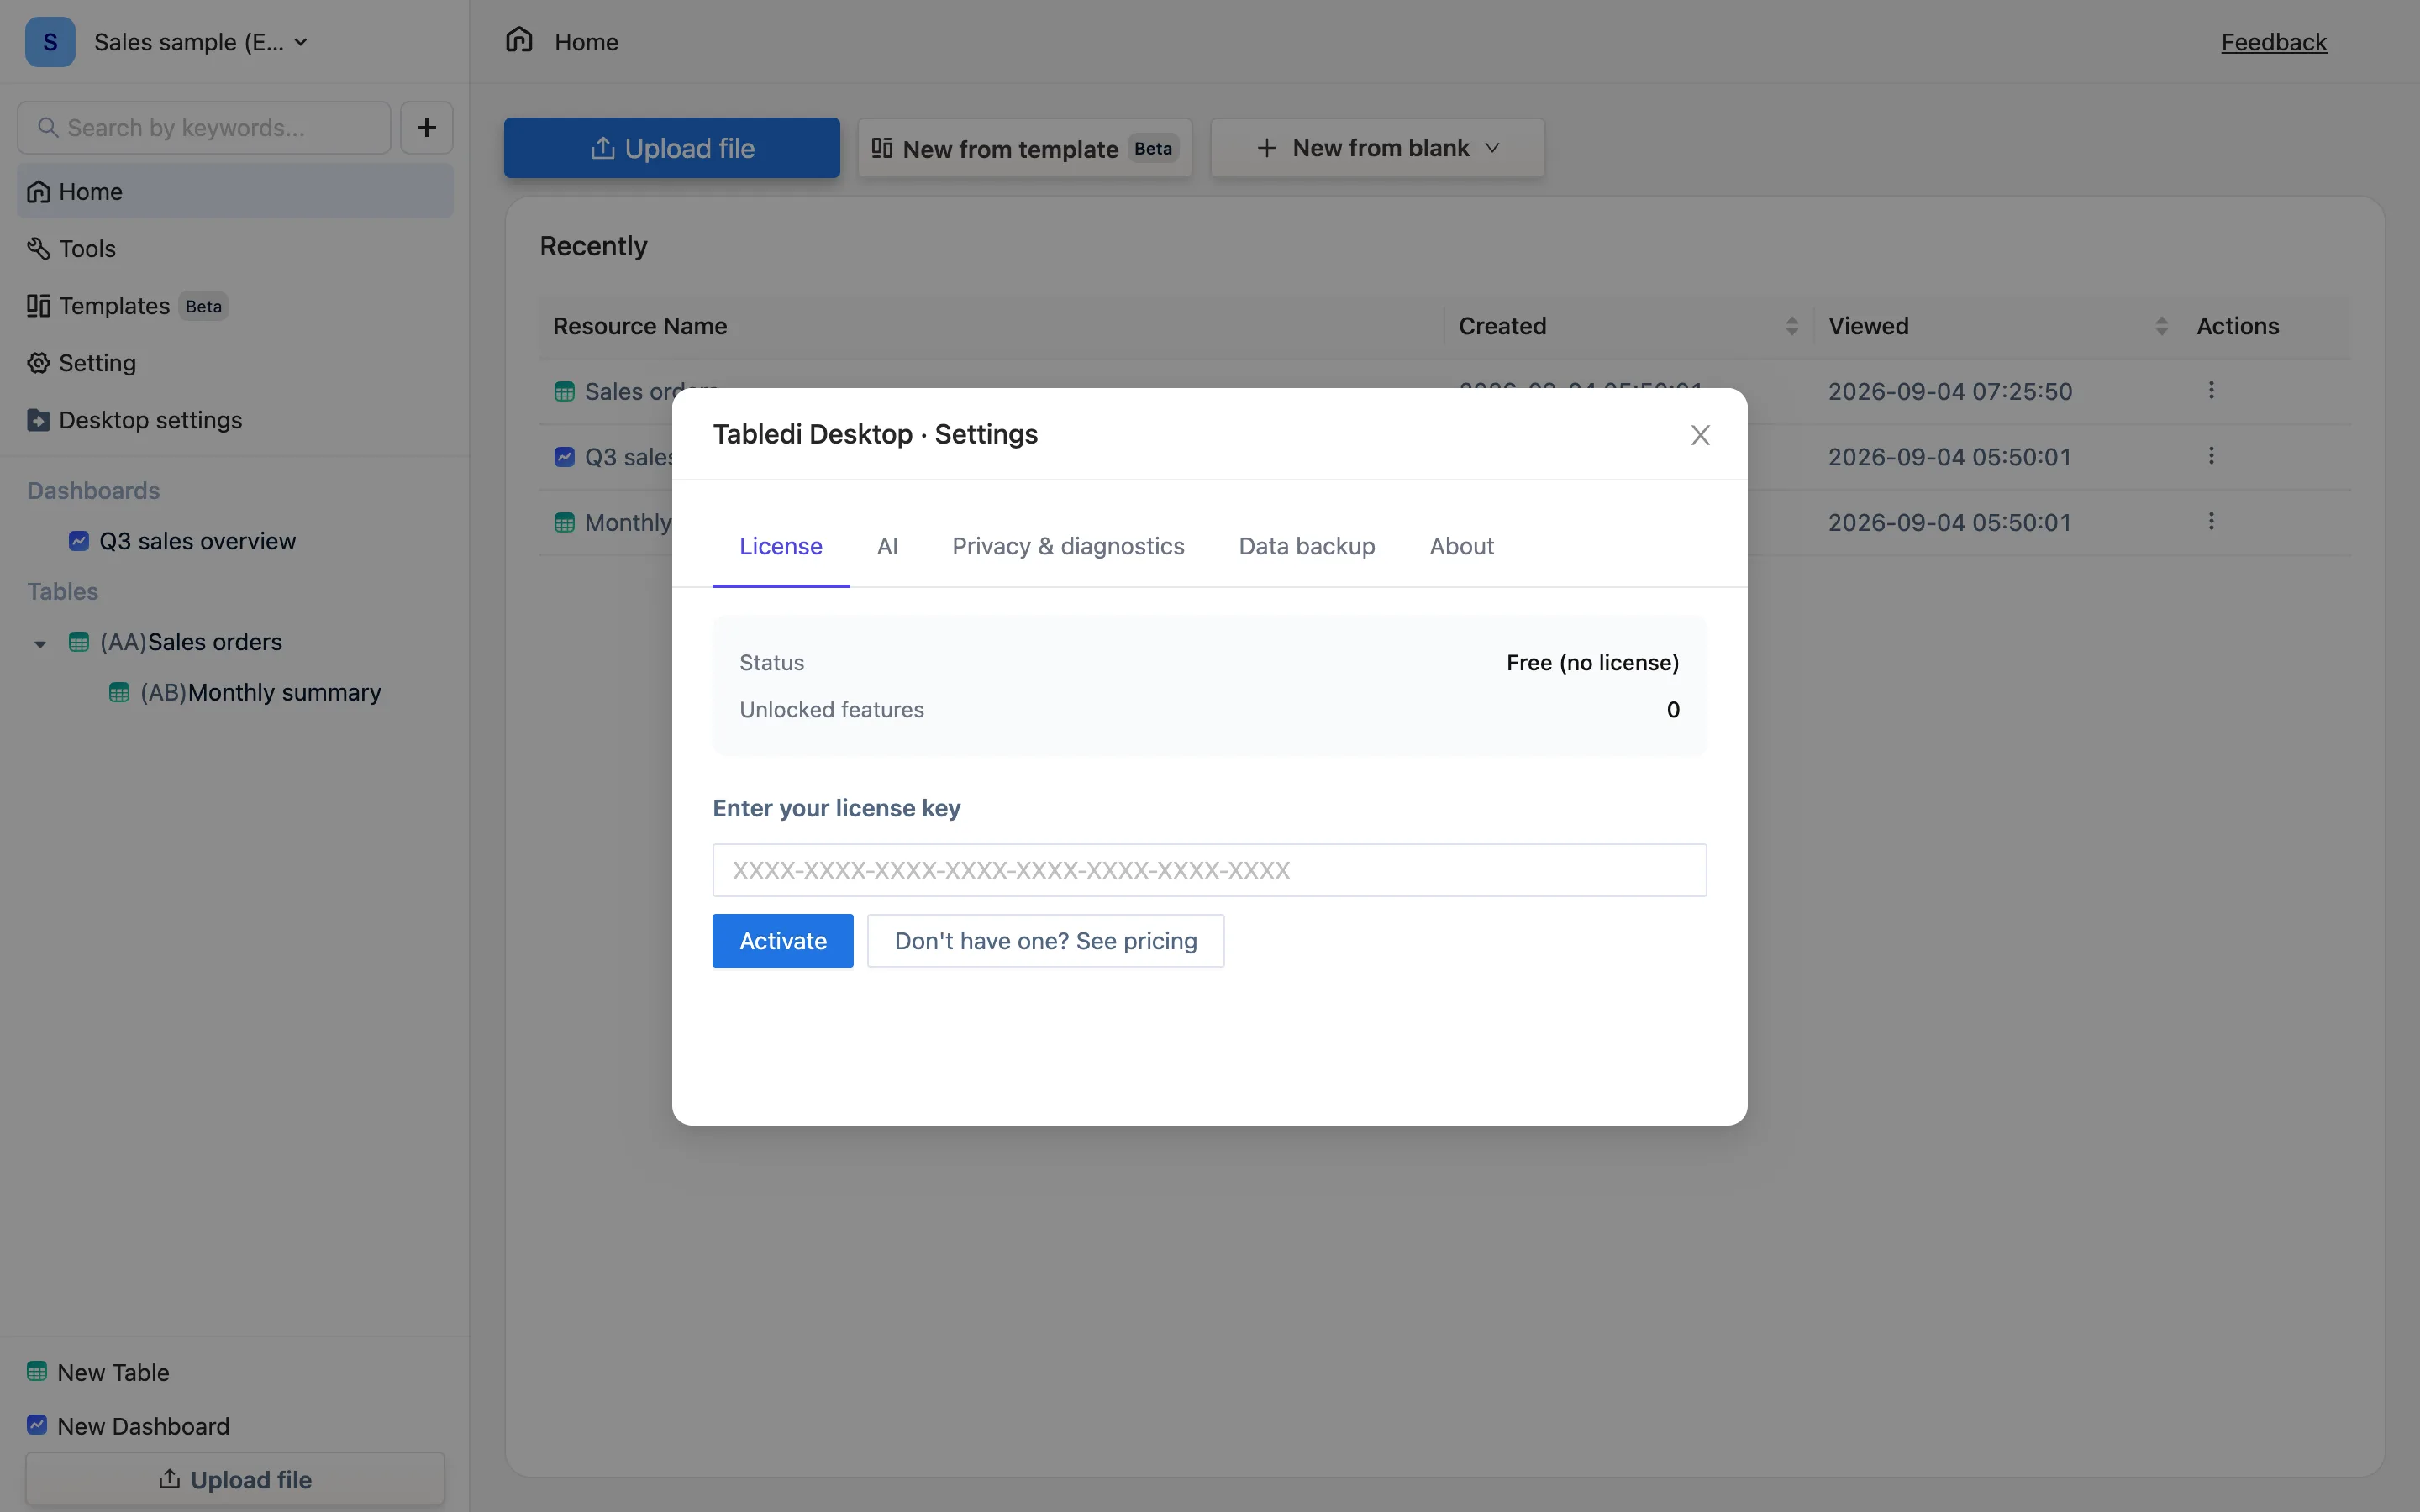The image size is (2420, 1512).
Task: Click the Search by keywords field
Action: [204, 128]
